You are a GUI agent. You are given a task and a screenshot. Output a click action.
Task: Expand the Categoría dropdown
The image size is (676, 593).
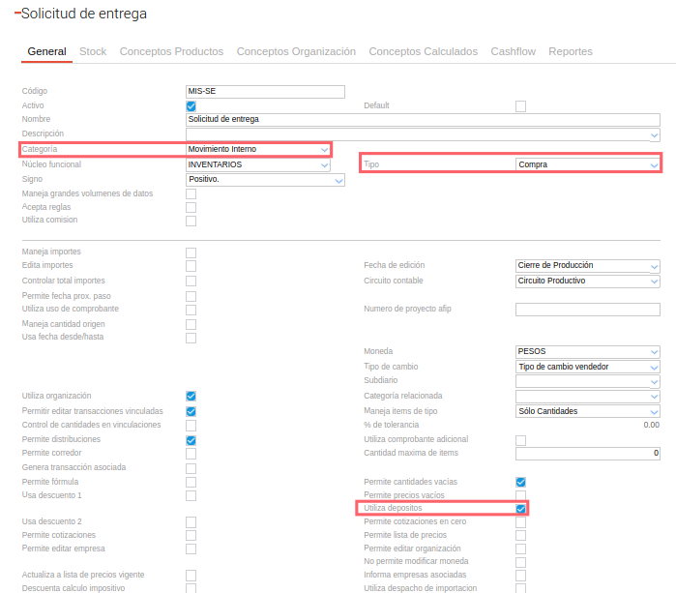(x=258, y=150)
